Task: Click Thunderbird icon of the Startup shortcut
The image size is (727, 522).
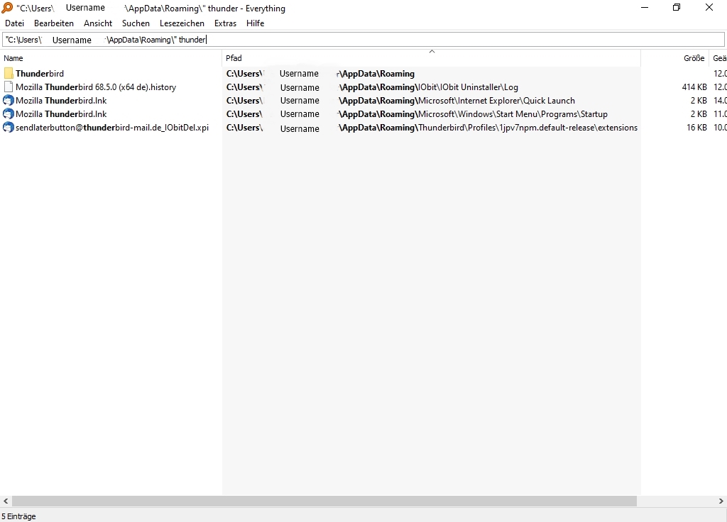Action: [9, 113]
